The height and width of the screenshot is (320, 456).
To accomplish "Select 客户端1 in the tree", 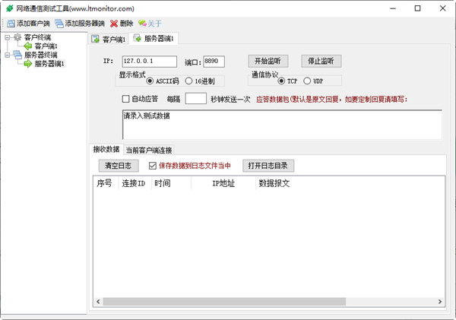I will click(x=46, y=46).
